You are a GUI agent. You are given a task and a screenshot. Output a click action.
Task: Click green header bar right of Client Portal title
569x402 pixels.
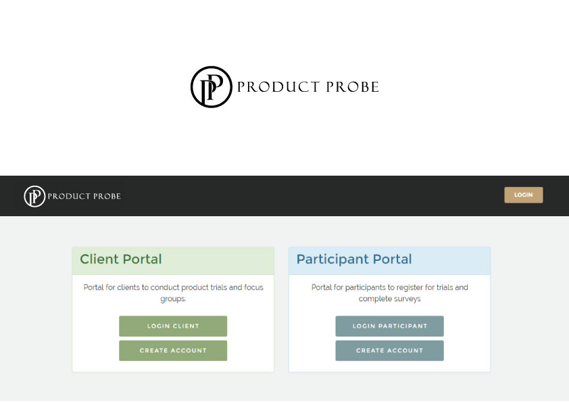[x=223, y=260]
